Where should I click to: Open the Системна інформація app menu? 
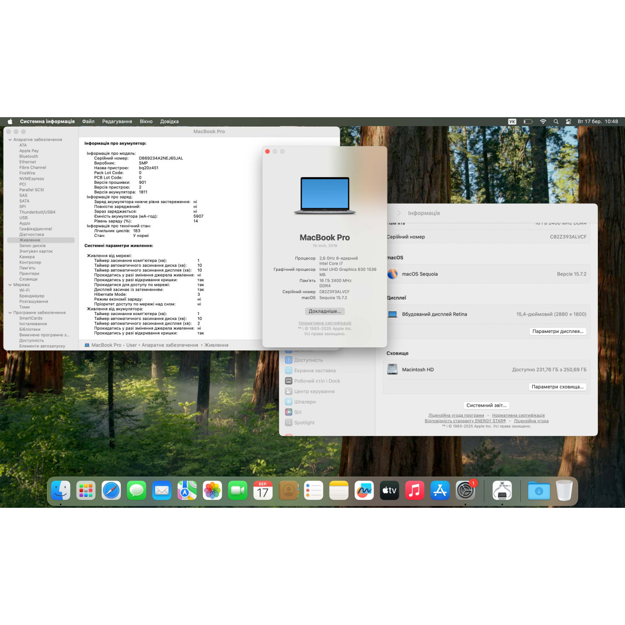pyautogui.click(x=47, y=121)
